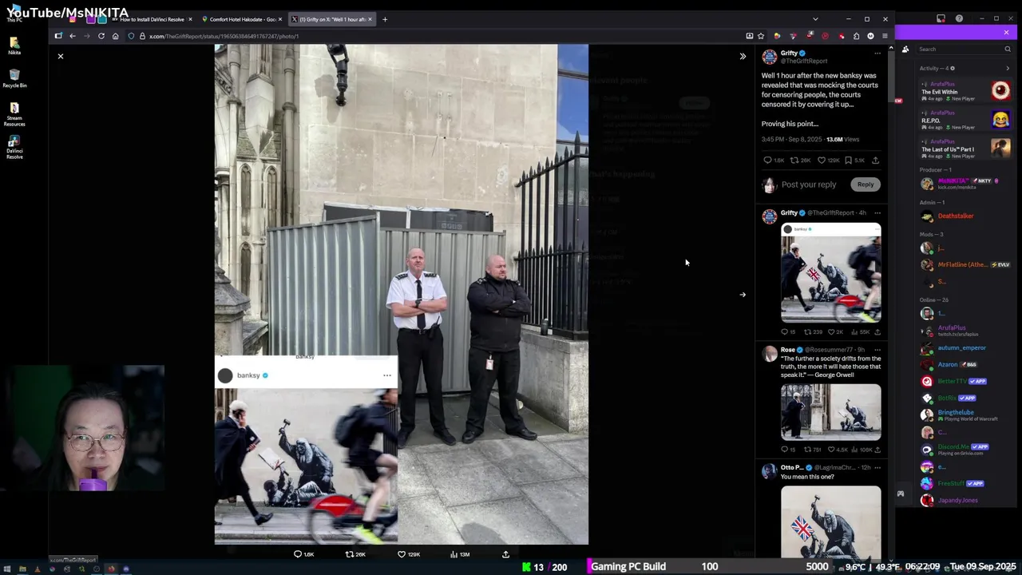Open the image in Rose's reply

point(831,412)
